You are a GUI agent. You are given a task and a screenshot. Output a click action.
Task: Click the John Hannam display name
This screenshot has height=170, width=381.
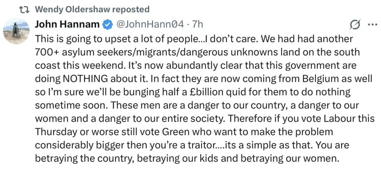67,25
